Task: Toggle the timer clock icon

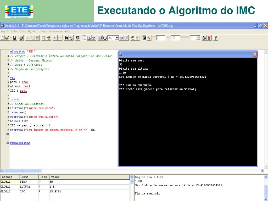Action: (105, 38)
